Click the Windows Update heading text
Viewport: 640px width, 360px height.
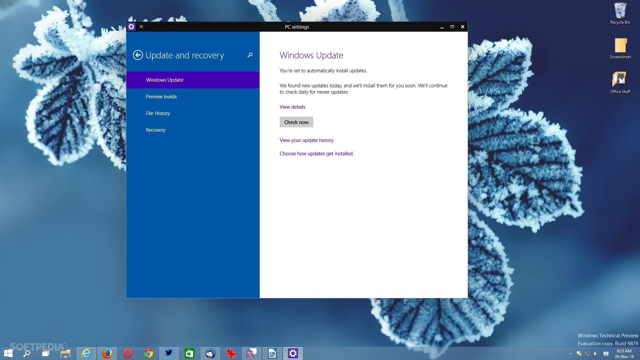pos(311,55)
